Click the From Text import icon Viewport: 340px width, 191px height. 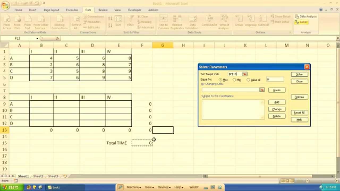click(28, 22)
